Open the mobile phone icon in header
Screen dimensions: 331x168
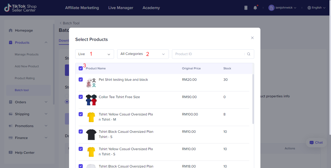246,8
